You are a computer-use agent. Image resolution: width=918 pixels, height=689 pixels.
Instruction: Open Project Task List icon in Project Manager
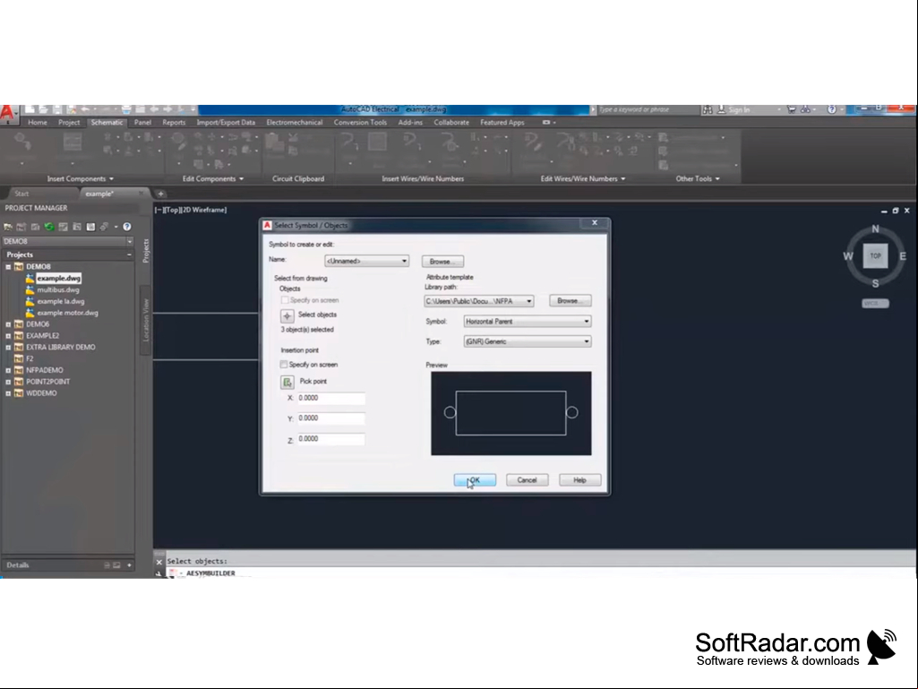(64, 227)
